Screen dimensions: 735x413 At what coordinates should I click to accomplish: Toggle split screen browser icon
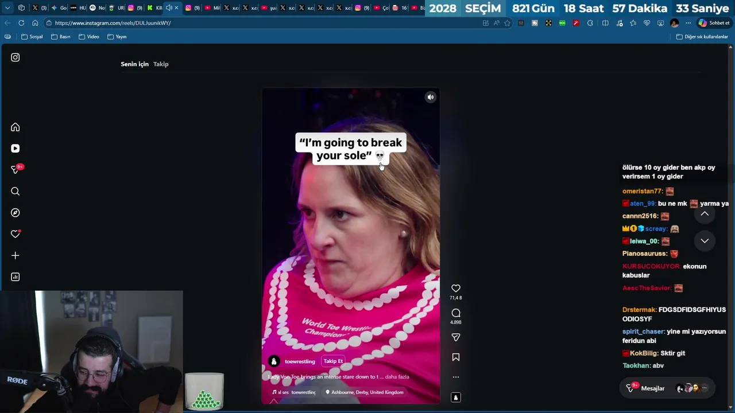tap(605, 23)
